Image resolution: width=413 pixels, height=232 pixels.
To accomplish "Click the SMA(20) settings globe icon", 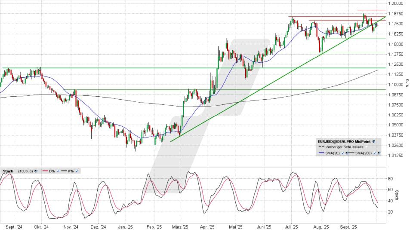I will 347,153.
